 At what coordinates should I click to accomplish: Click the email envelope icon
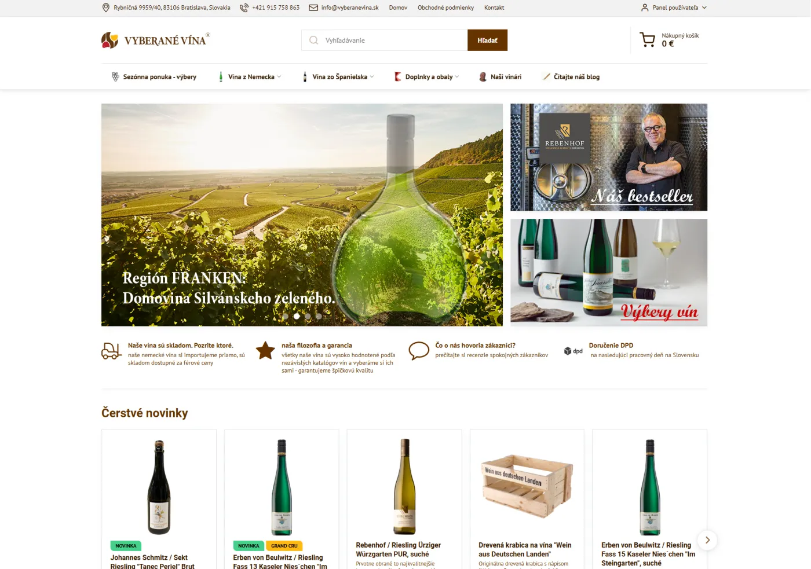click(313, 8)
